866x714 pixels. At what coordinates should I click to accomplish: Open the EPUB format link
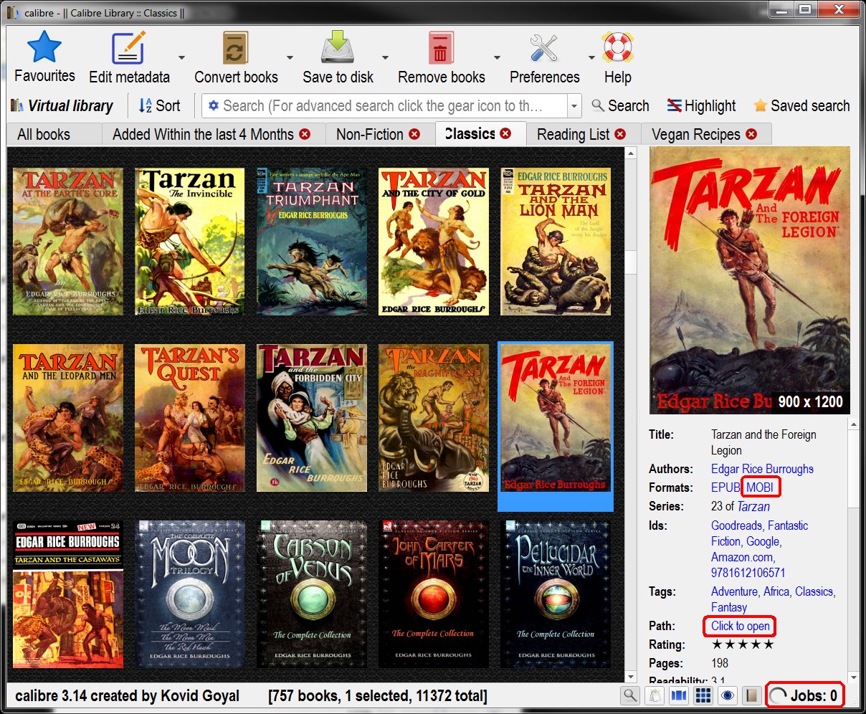pyautogui.click(x=725, y=487)
